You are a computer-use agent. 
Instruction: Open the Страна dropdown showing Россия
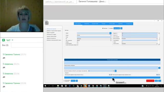point(94,35)
